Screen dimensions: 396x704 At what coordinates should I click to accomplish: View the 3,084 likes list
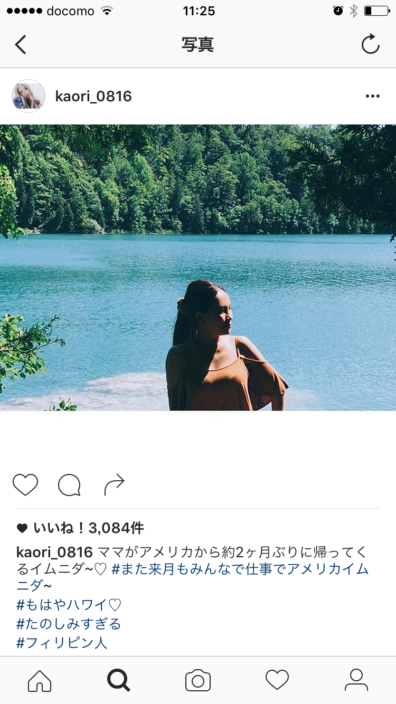point(80,528)
